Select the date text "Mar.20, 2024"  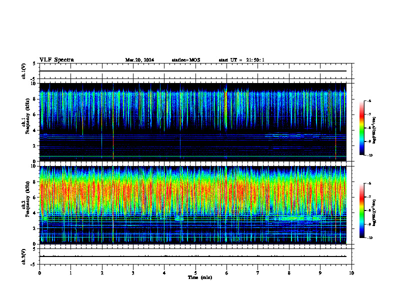tap(139, 60)
